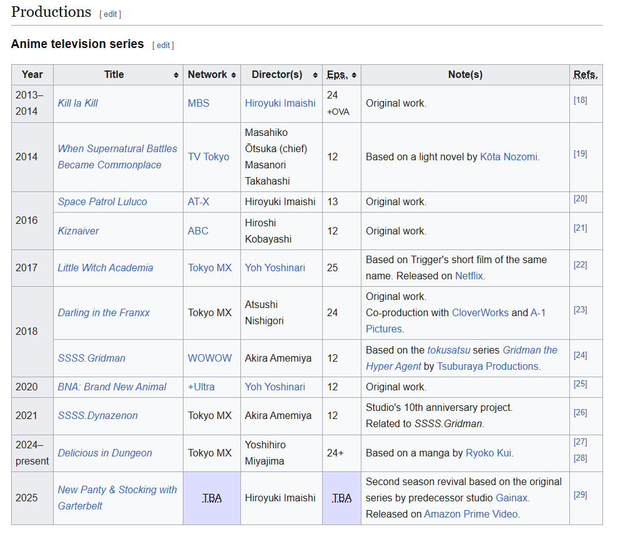Sort table by Title column arrows
Viewport: 618px width, 535px height.
[x=176, y=75]
